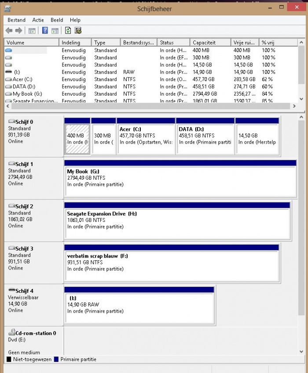Image resolution: width=308 pixels, height=373 pixels.
Task: Sort by the Volume column header
Action: pos(32,43)
